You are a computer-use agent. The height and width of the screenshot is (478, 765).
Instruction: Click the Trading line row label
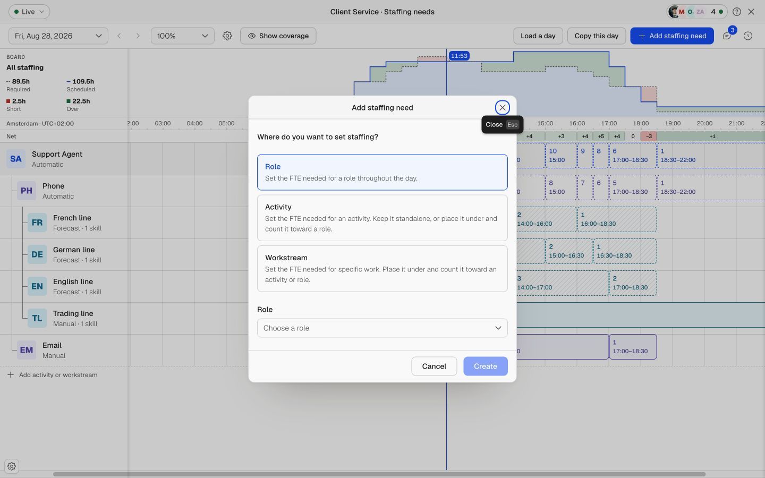tap(73, 313)
